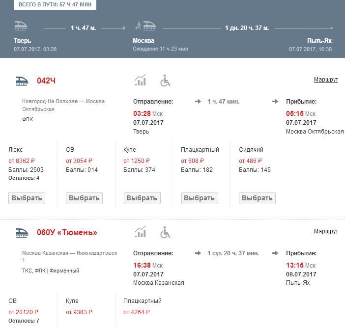The width and height of the screenshot is (345, 327).
Task: Click departure time 16:38 Мск
Action: coord(148,265)
